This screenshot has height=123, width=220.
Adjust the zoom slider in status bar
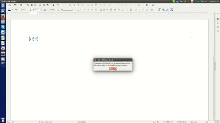pos(206,122)
